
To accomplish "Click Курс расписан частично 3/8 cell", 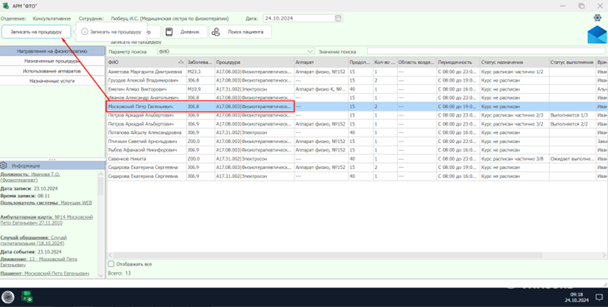I will tap(514, 159).
